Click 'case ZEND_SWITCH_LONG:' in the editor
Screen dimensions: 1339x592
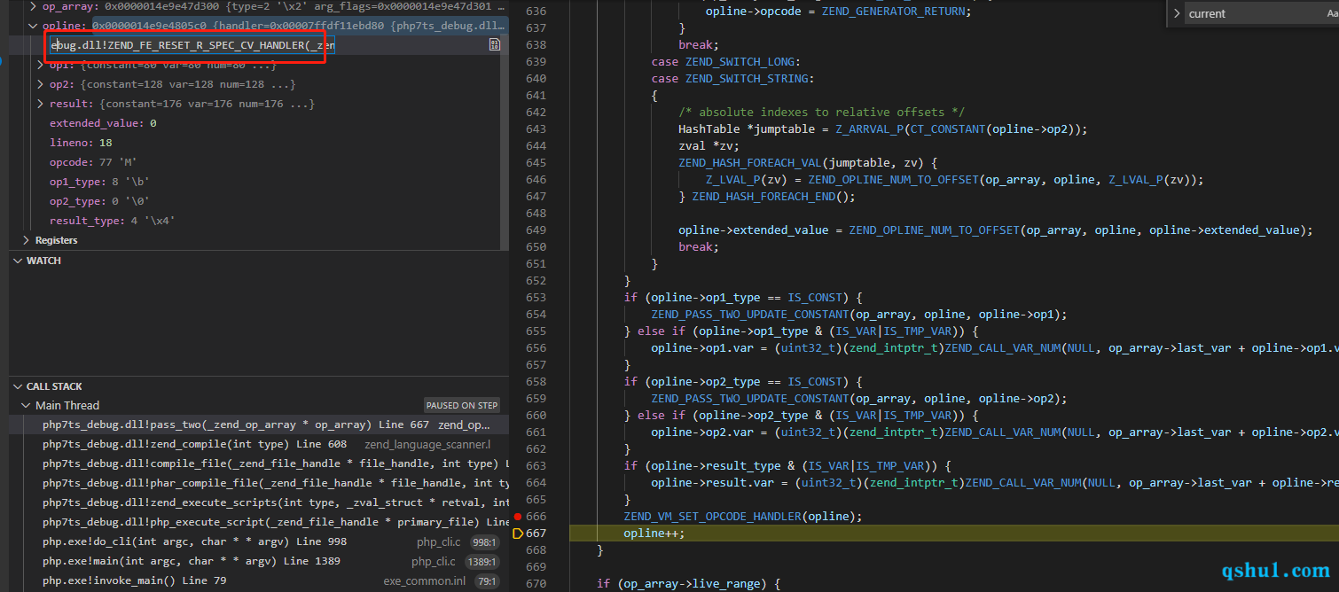726,61
